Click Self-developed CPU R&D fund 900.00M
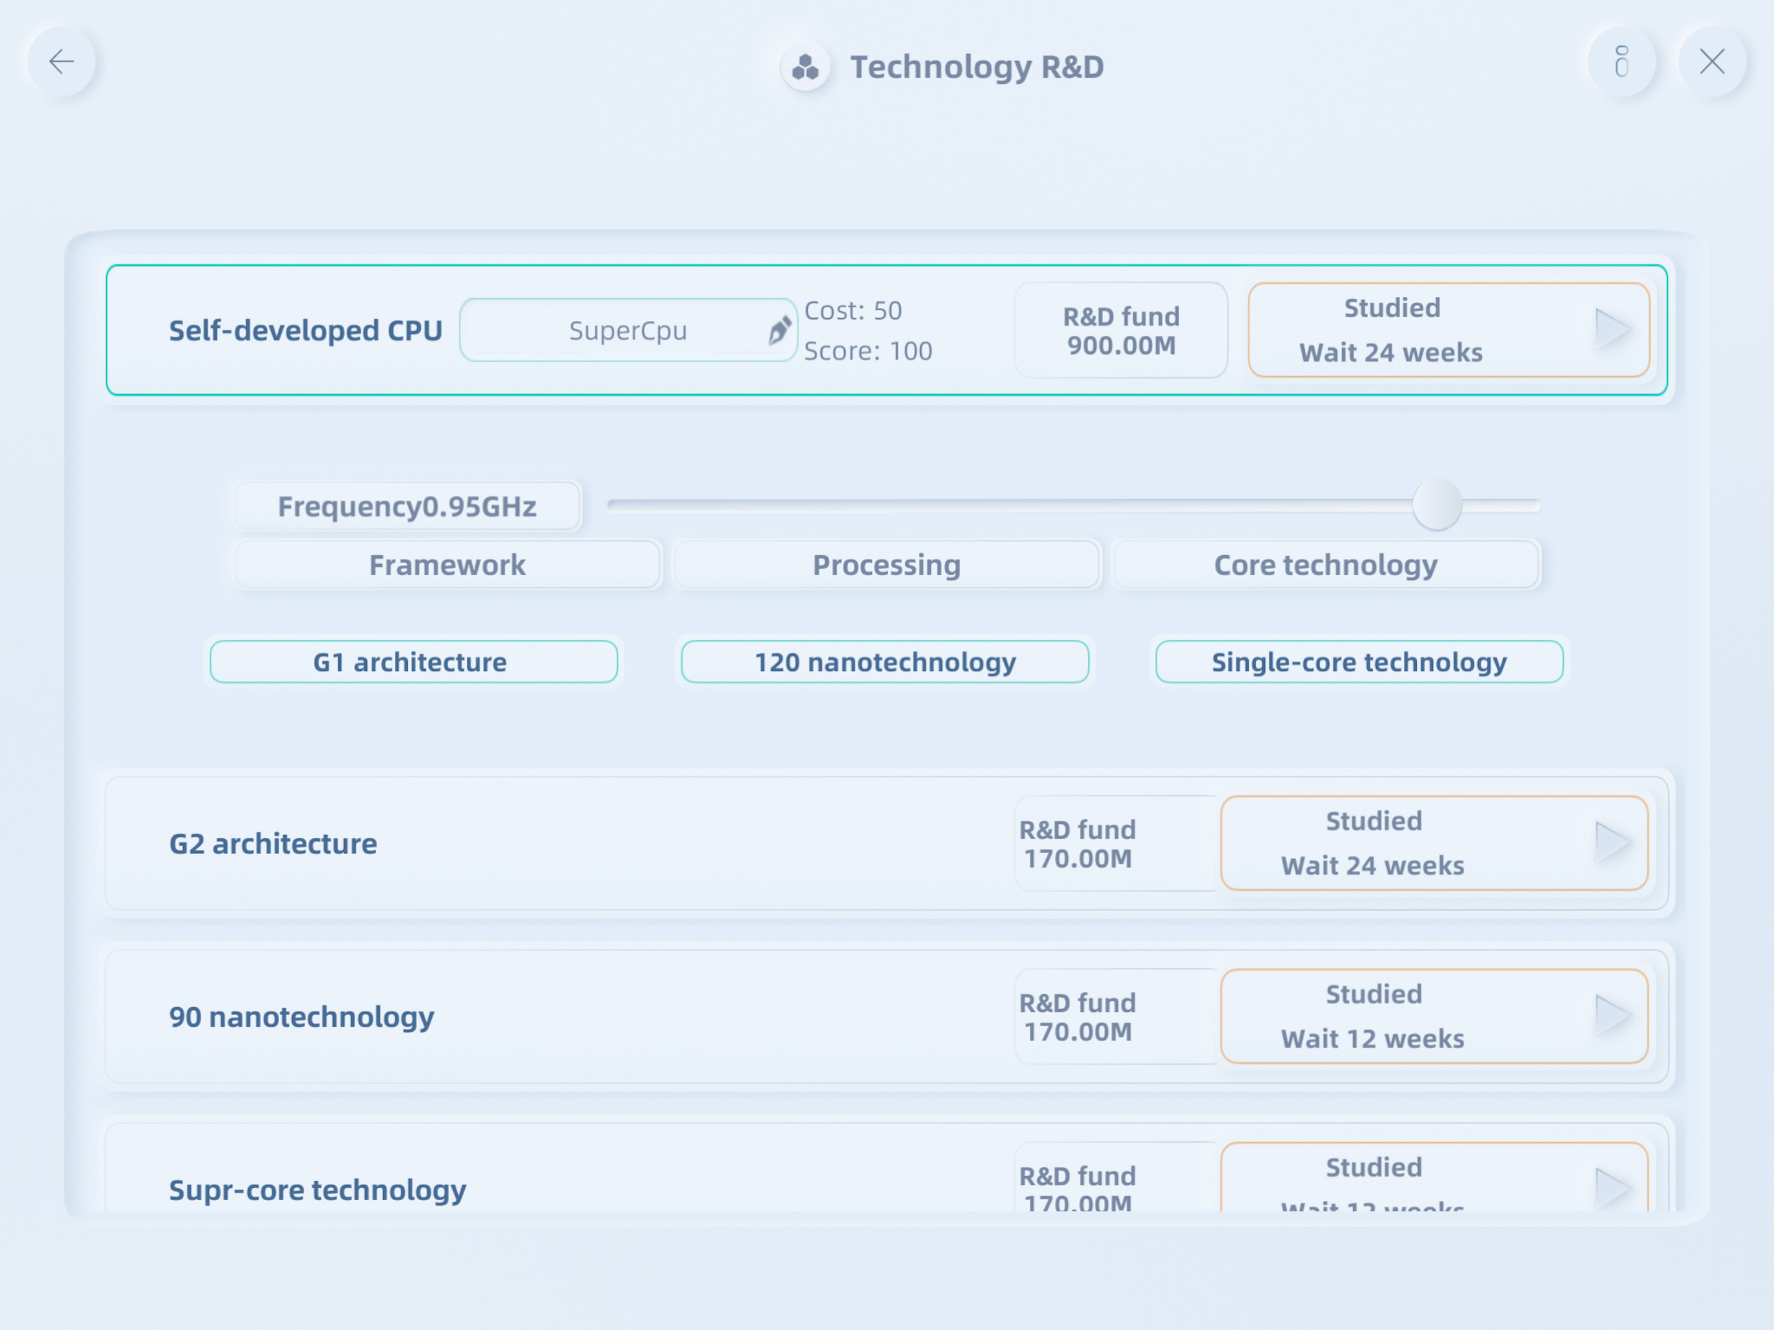This screenshot has height=1330, width=1774. point(1120,331)
